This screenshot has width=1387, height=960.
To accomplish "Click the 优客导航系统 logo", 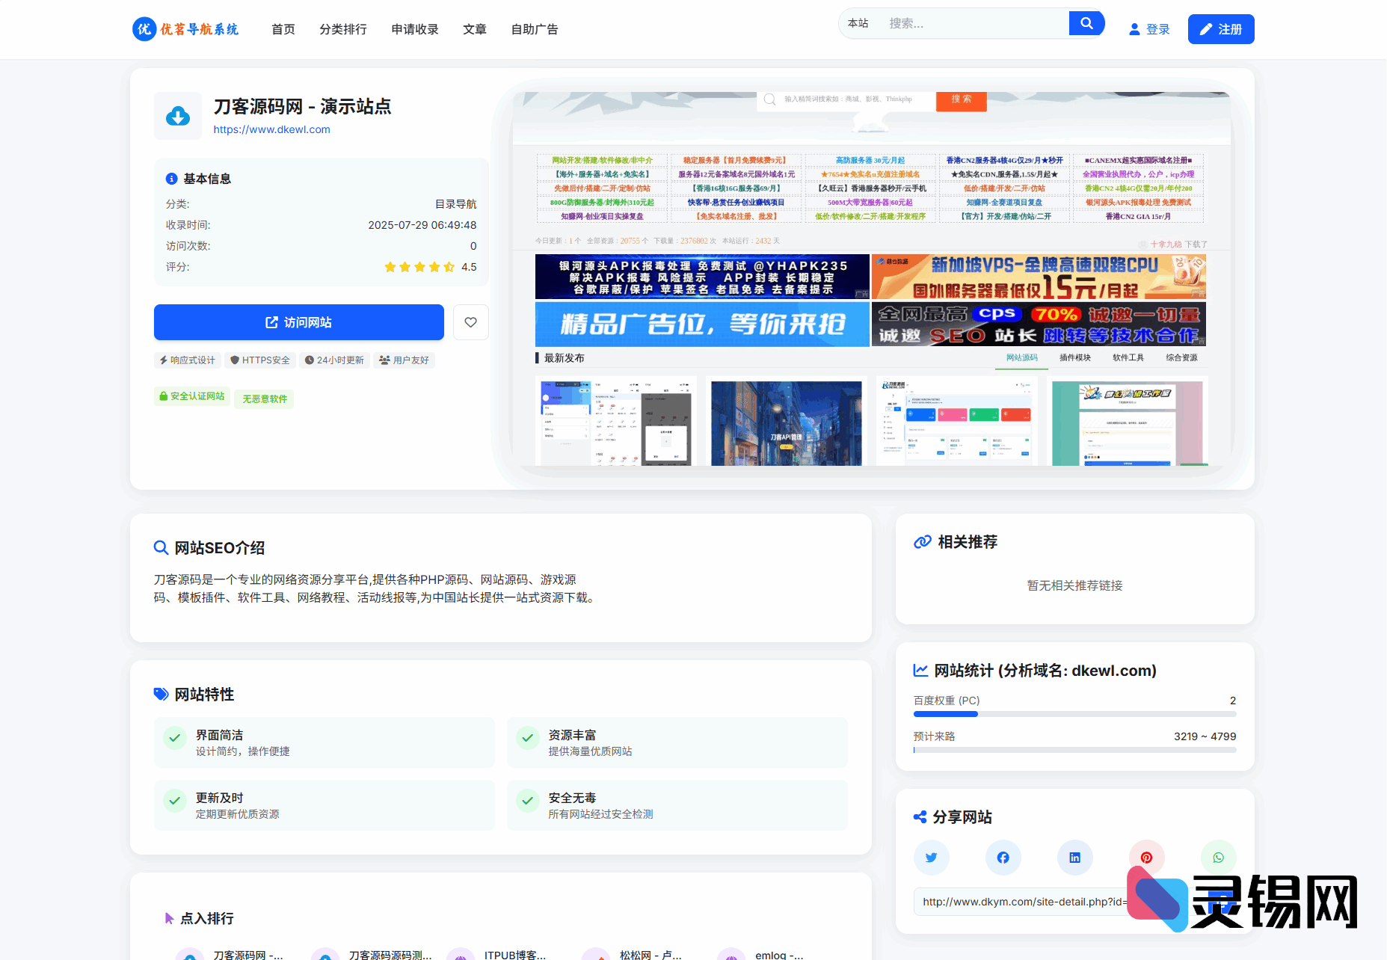I will [x=185, y=29].
